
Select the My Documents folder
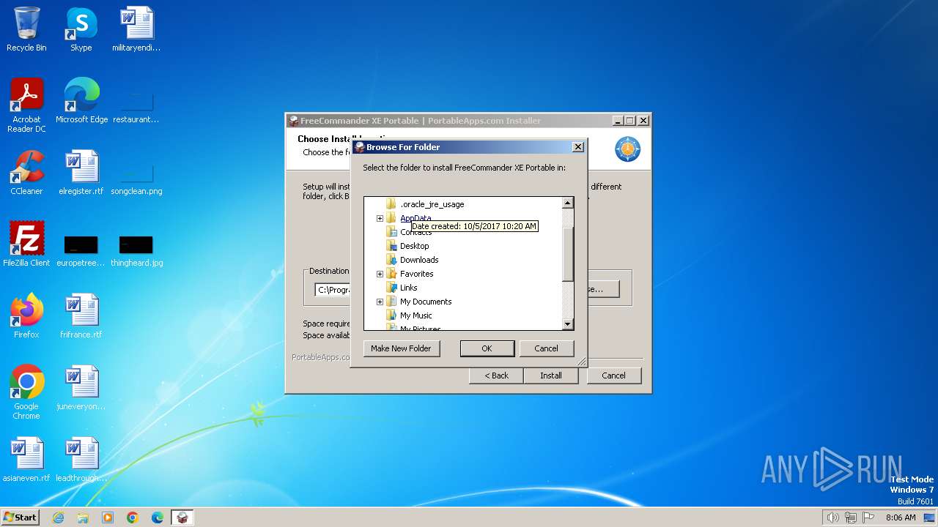tap(426, 302)
